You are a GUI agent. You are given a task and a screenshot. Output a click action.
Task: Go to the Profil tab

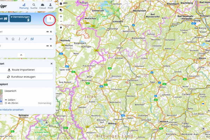[50, 5]
